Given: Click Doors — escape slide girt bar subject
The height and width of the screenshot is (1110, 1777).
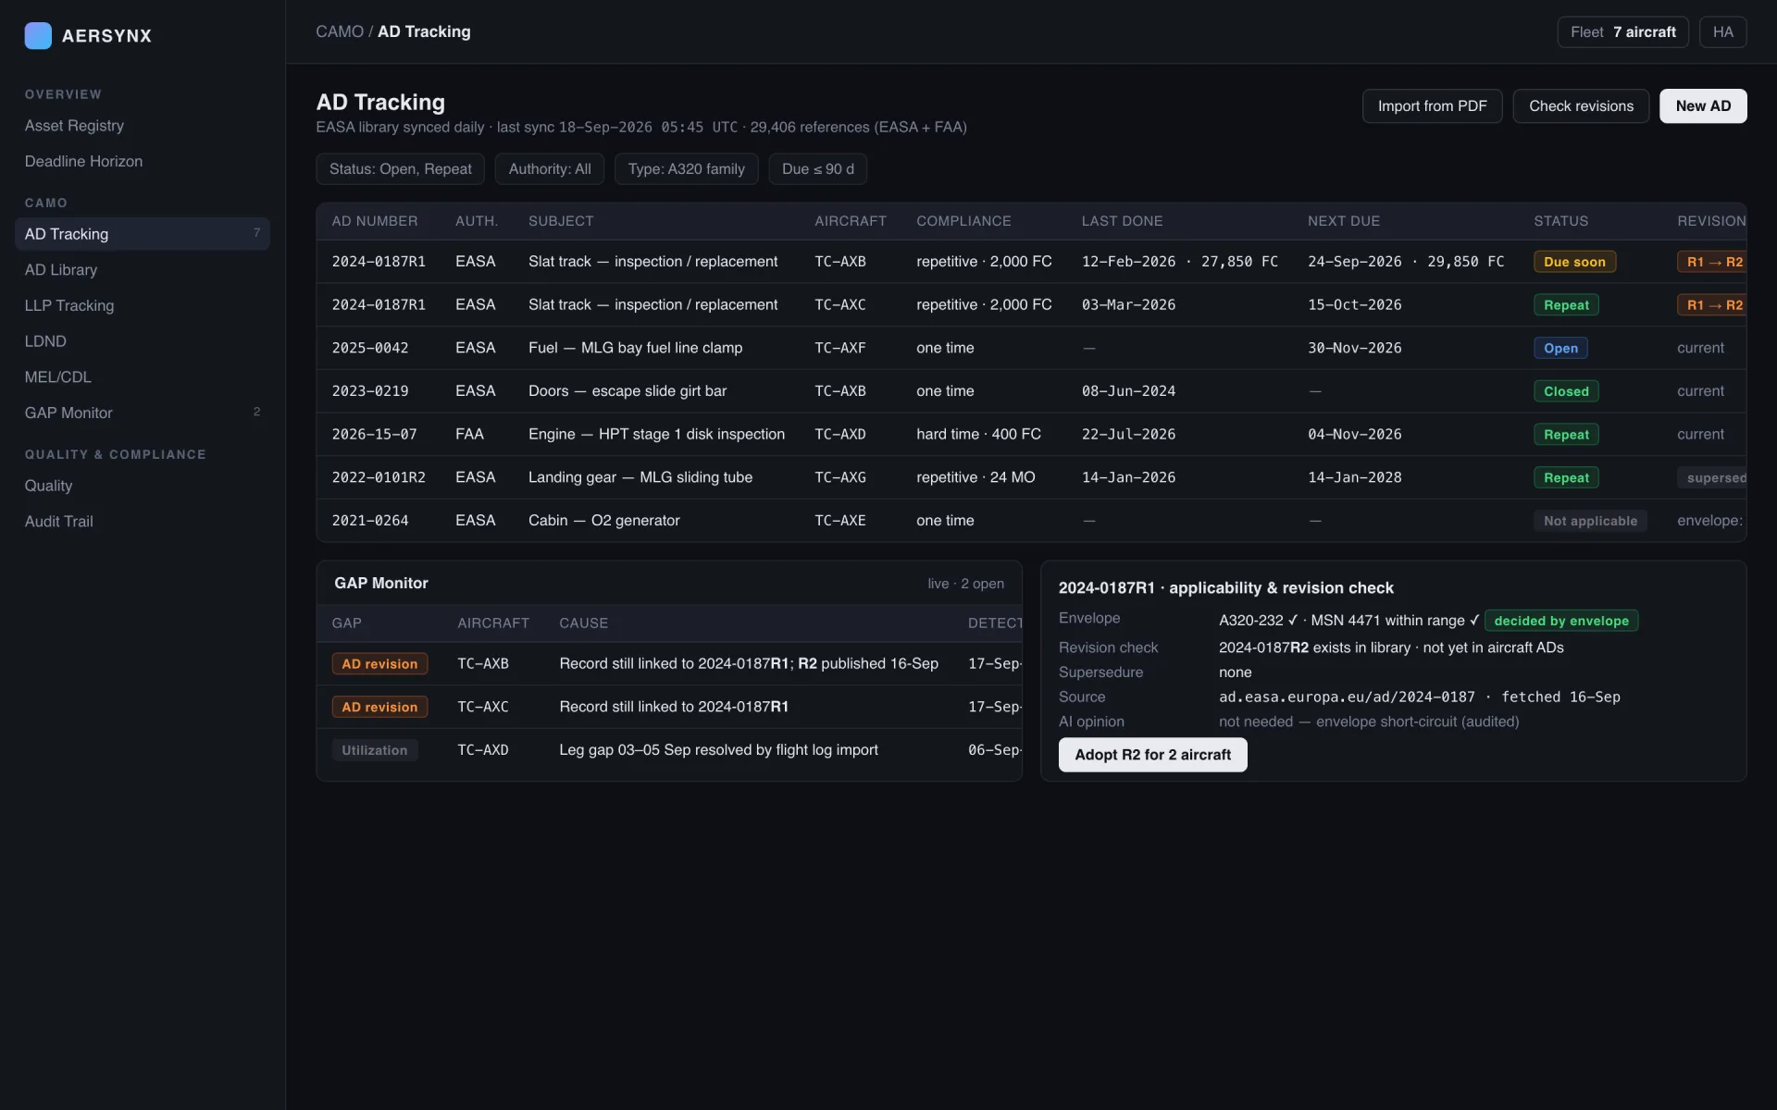Looking at the screenshot, I should (628, 391).
